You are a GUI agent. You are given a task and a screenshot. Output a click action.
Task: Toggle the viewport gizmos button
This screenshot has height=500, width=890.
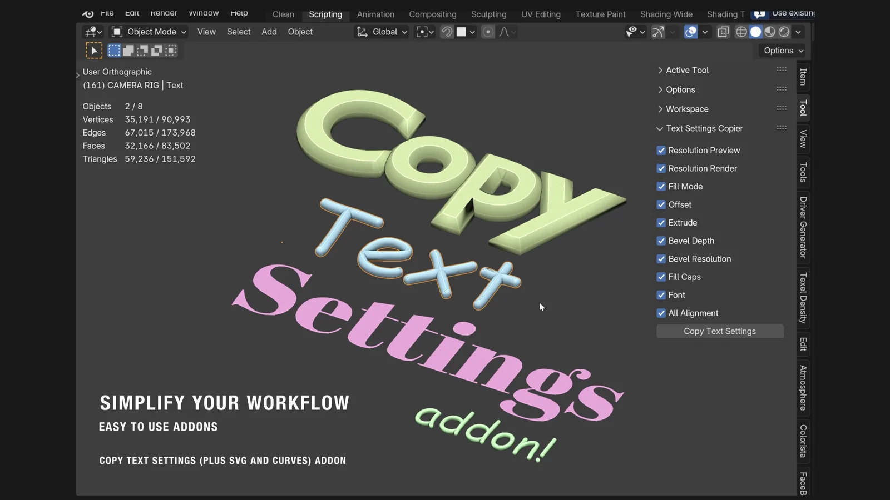point(659,32)
